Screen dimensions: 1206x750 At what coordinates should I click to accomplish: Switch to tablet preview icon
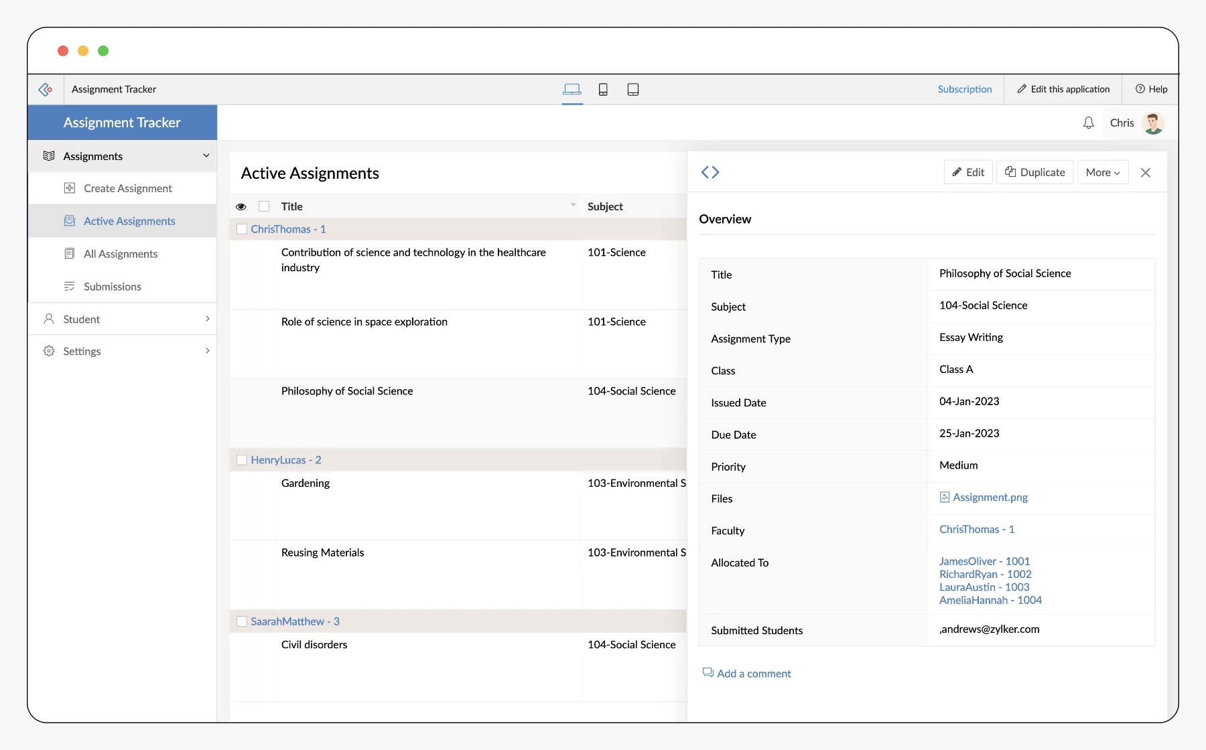[x=633, y=89]
